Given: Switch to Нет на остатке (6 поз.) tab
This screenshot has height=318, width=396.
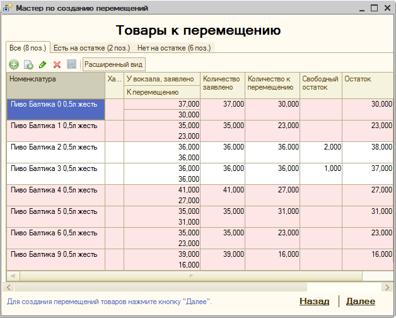Looking at the screenshot, I should pyautogui.click(x=174, y=48).
